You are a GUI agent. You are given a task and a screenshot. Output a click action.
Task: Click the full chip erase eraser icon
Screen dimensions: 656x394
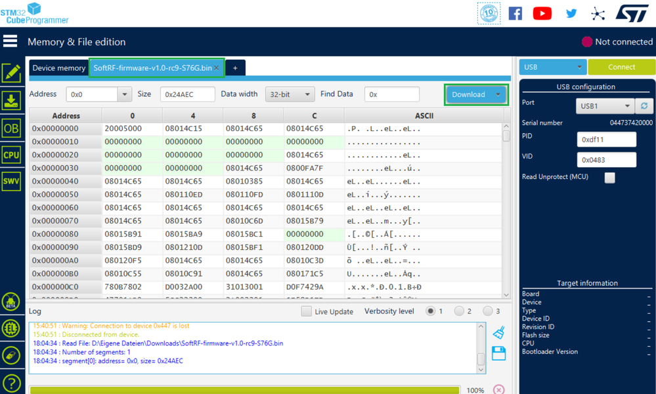click(11, 355)
